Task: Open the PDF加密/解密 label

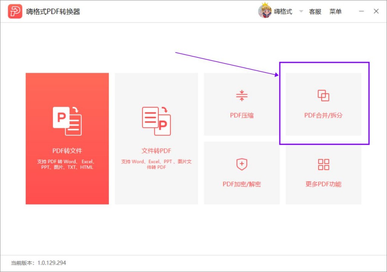Action: (x=241, y=184)
